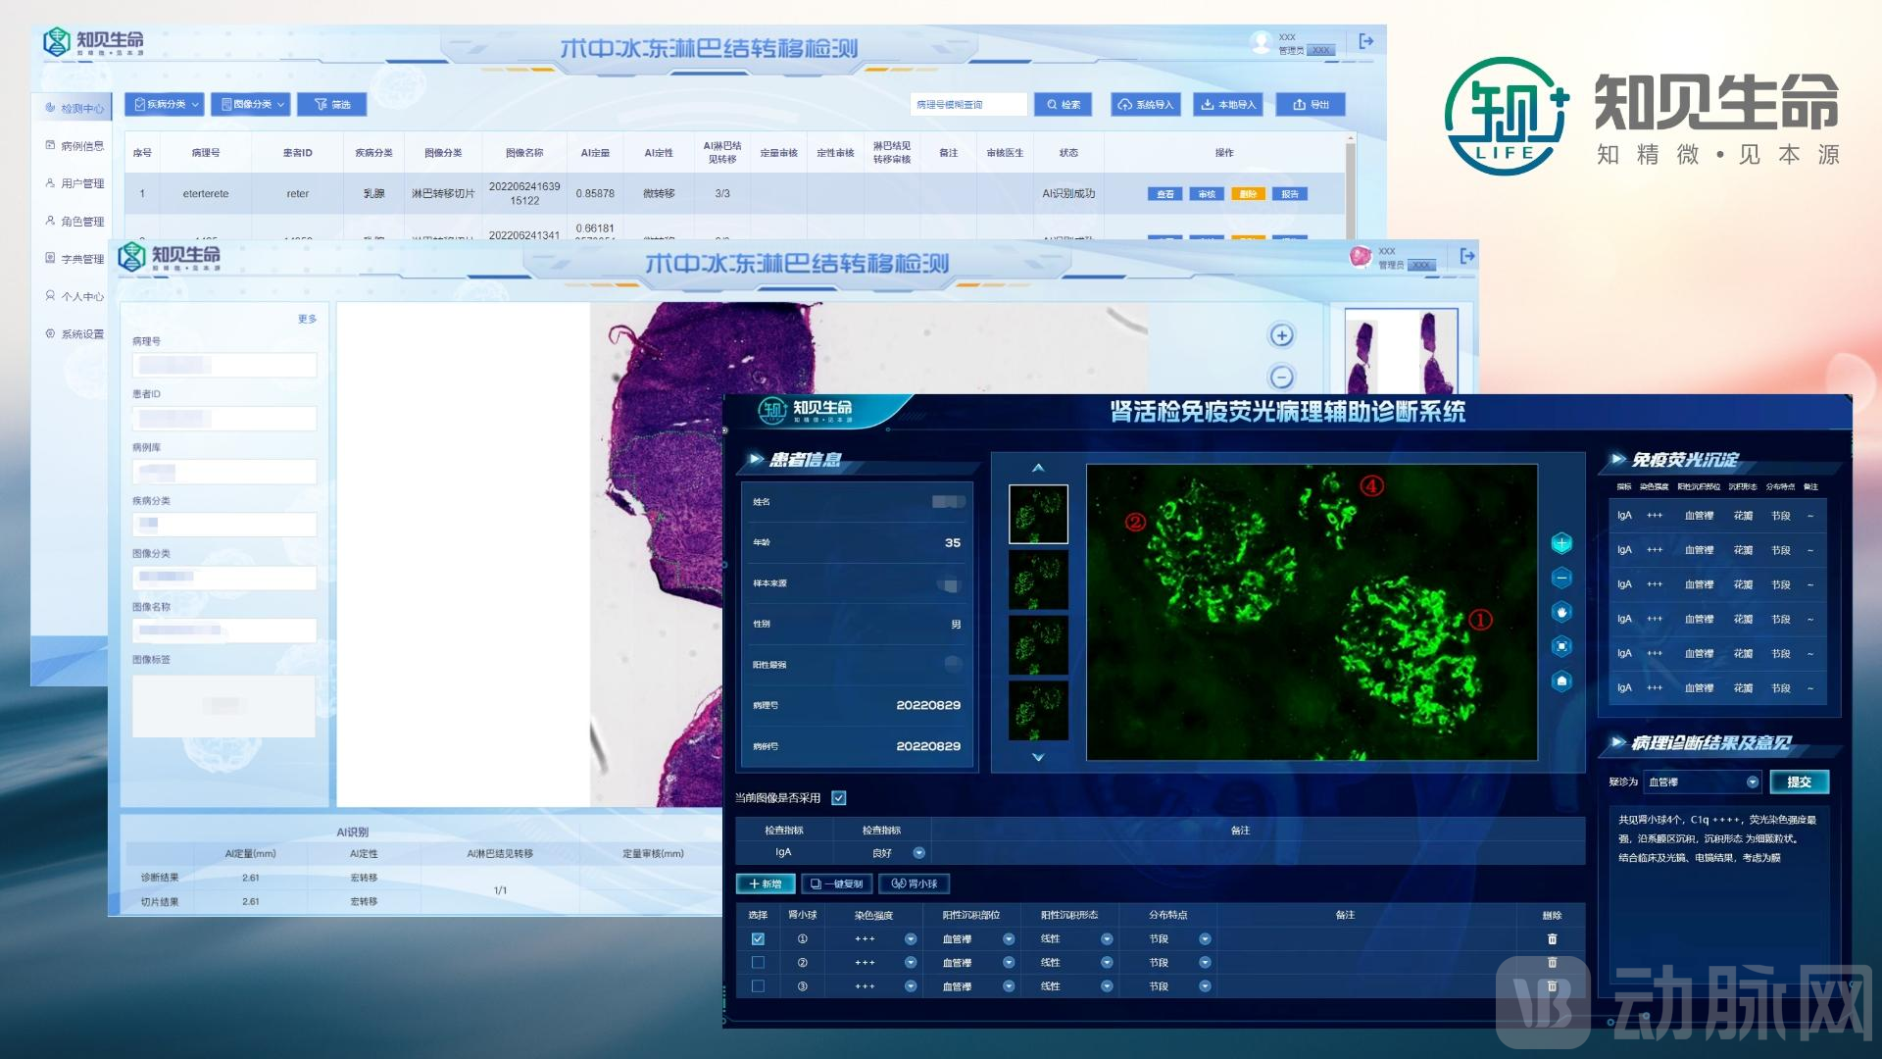Click the 提交 submit button
This screenshot has width=1882, height=1059.
[x=1799, y=782]
